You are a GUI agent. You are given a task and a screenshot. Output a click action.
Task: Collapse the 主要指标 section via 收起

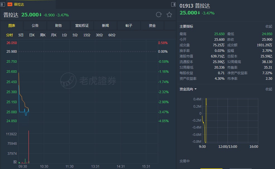(269, 26)
